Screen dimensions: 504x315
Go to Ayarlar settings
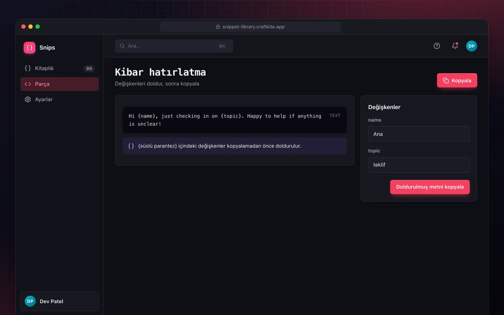point(59,100)
